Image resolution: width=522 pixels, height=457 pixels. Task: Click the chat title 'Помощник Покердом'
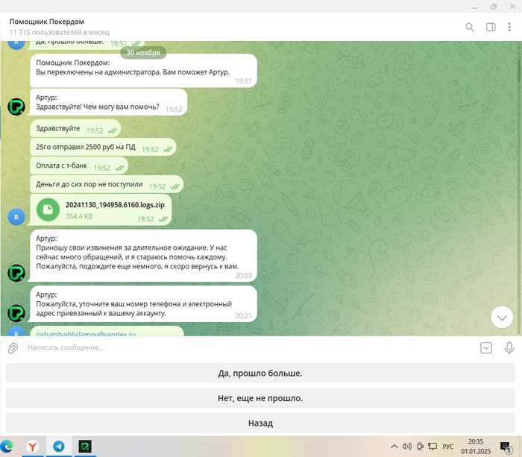[x=46, y=22]
